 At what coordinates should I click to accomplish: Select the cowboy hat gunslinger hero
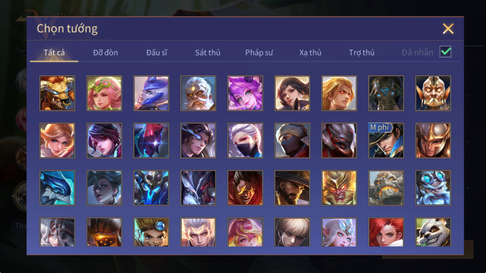point(292,188)
